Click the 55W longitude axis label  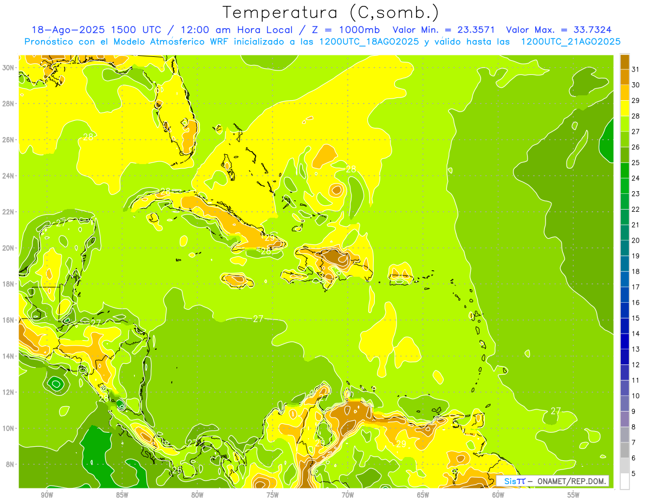point(574,495)
